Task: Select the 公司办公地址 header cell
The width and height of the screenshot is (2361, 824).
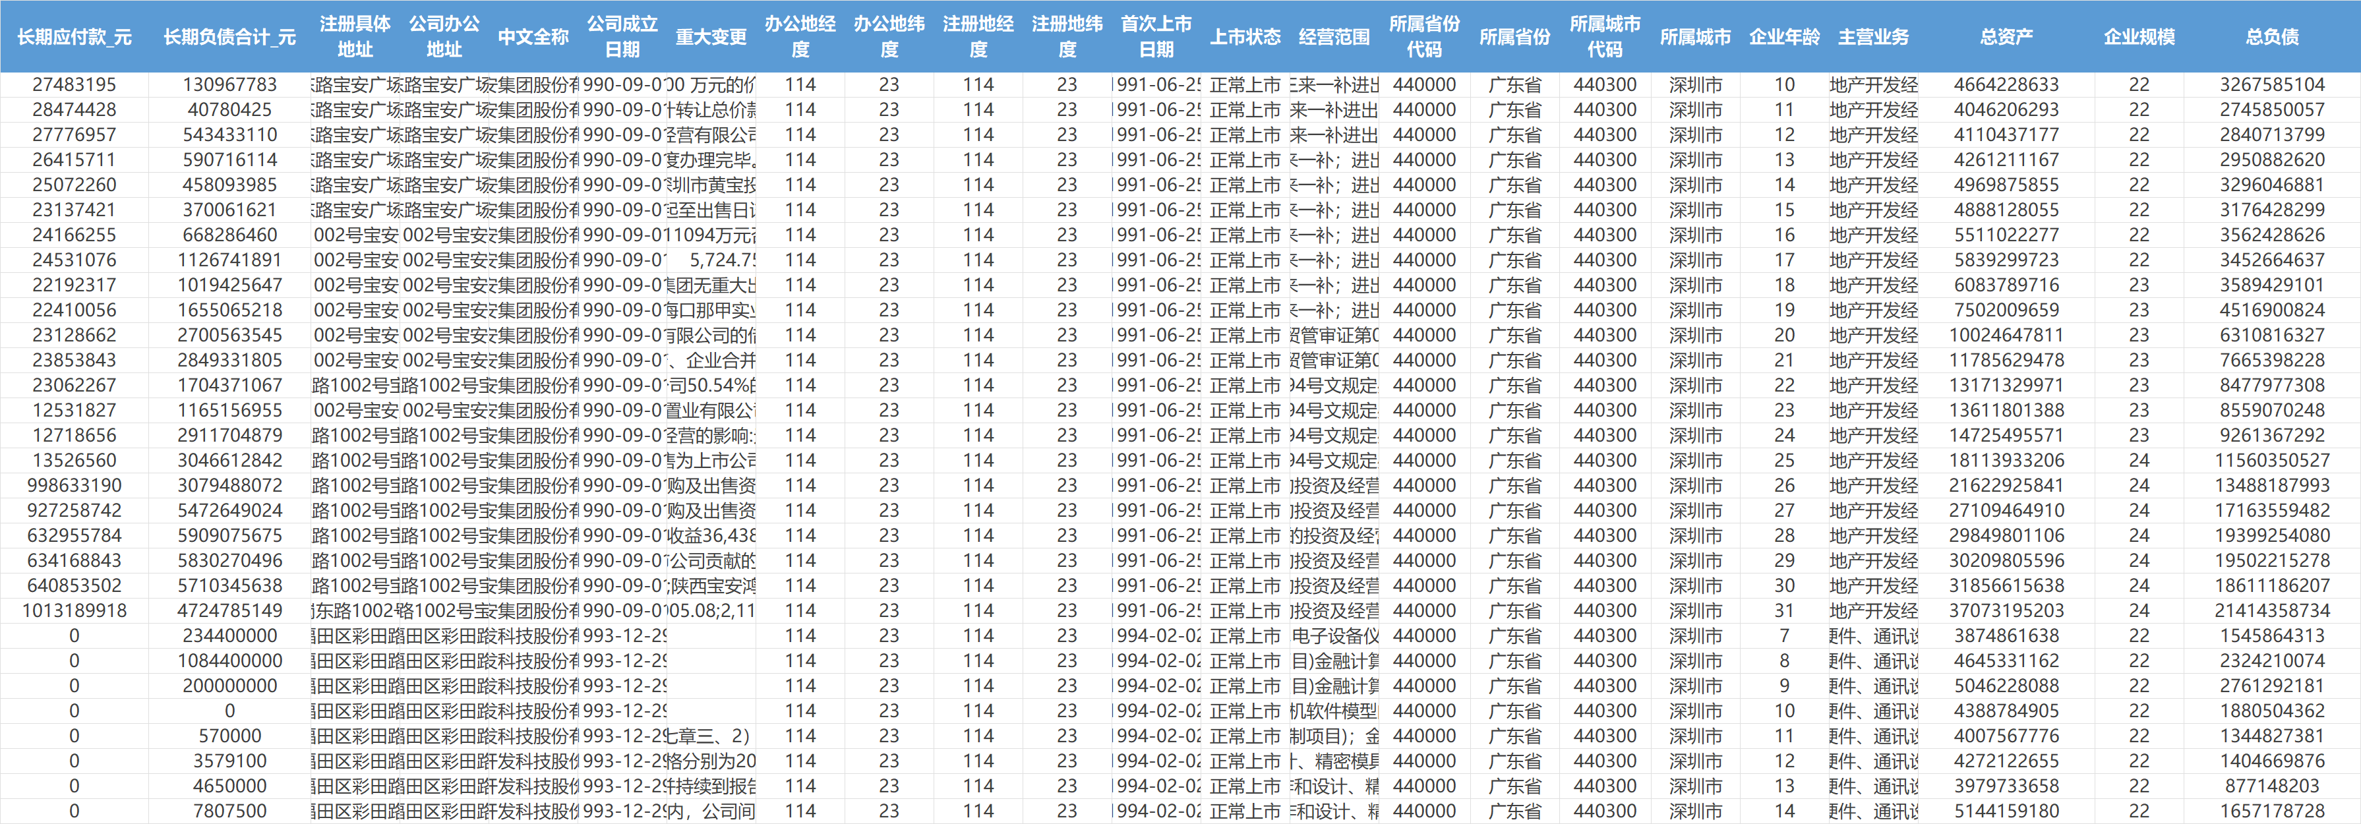Action: [444, 37]
